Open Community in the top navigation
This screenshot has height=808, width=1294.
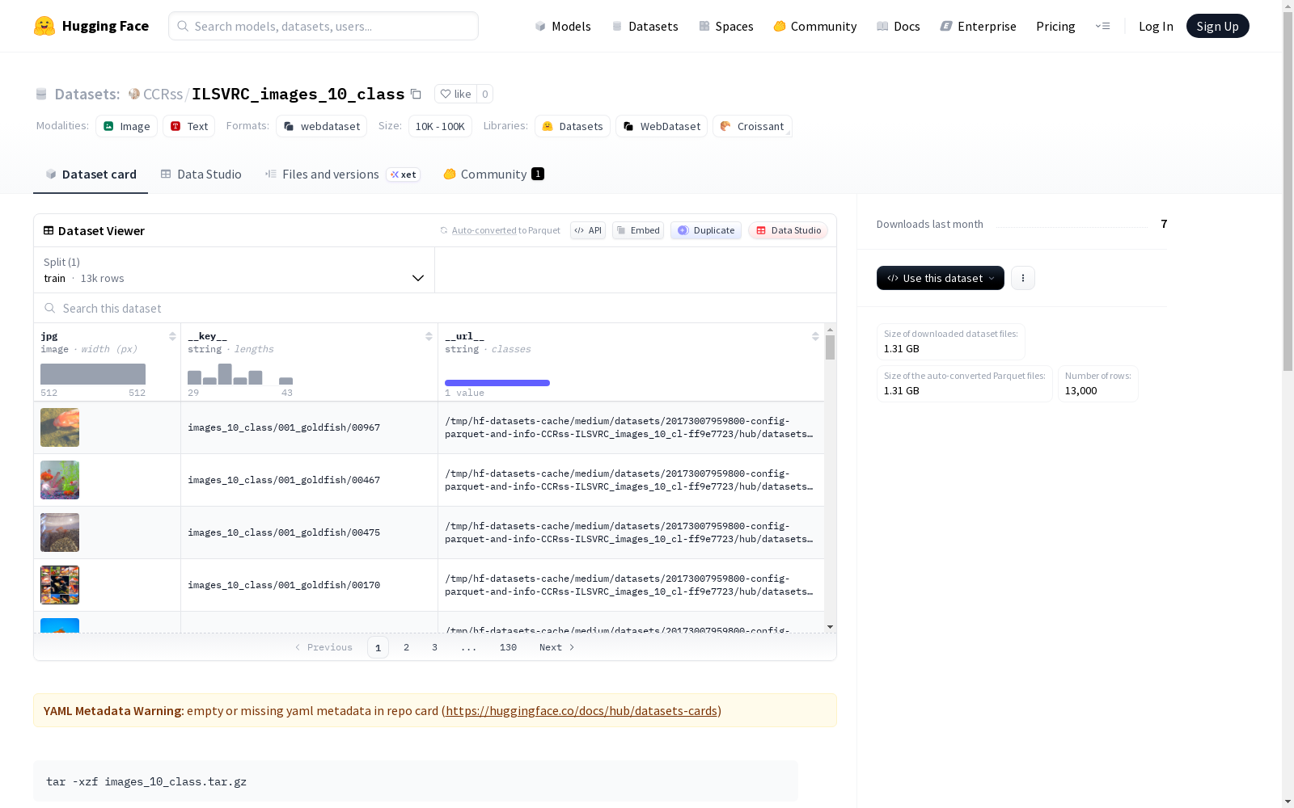[815, 26]
